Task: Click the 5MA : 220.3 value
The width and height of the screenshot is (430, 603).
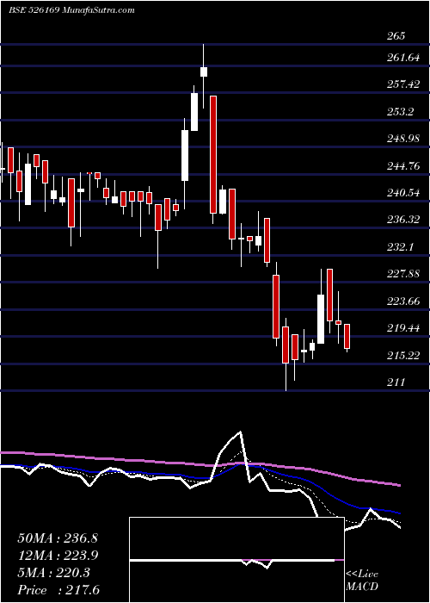Action: point(53,573)
